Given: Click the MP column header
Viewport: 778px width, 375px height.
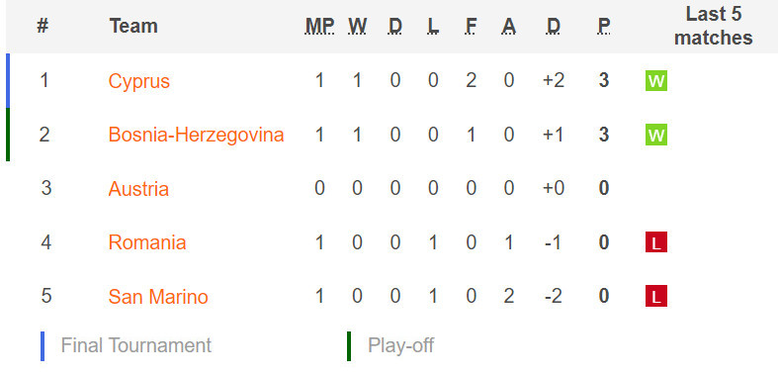Looking at the screenshot, I should click(x=319, y=26).
